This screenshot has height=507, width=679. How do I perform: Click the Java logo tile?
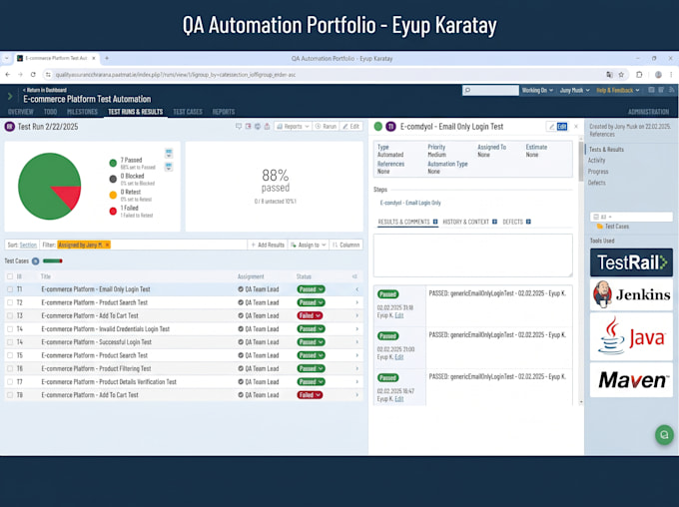631,336
